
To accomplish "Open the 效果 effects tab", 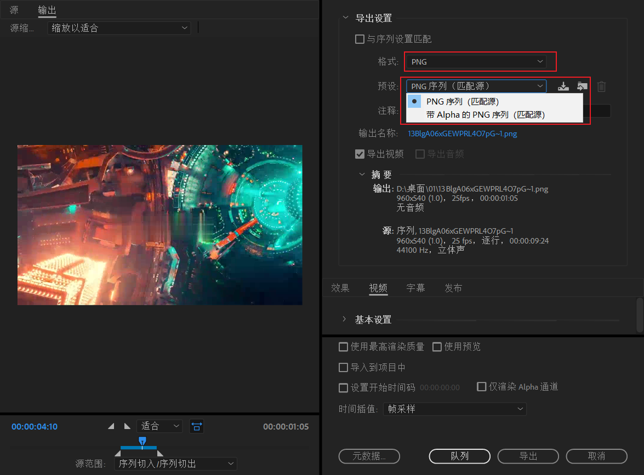I will [340, 288].
